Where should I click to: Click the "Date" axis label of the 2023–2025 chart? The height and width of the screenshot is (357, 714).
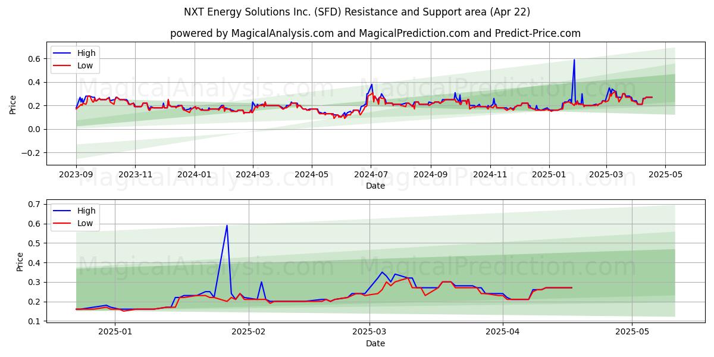375,186
